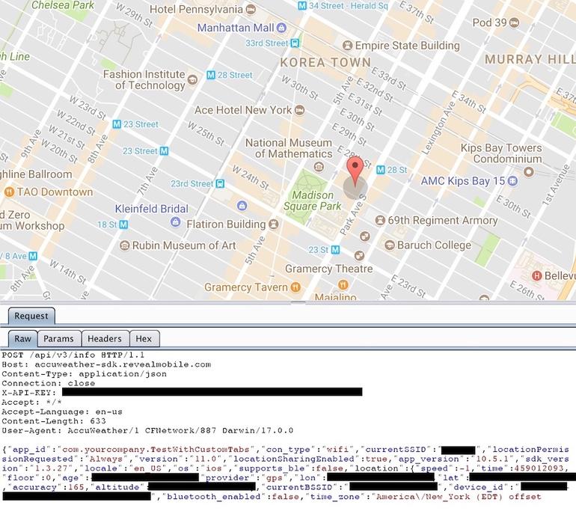Click the Fashion Institute of Technology icon
This screenshot has height=532, width=576.
tap(192, 79)
